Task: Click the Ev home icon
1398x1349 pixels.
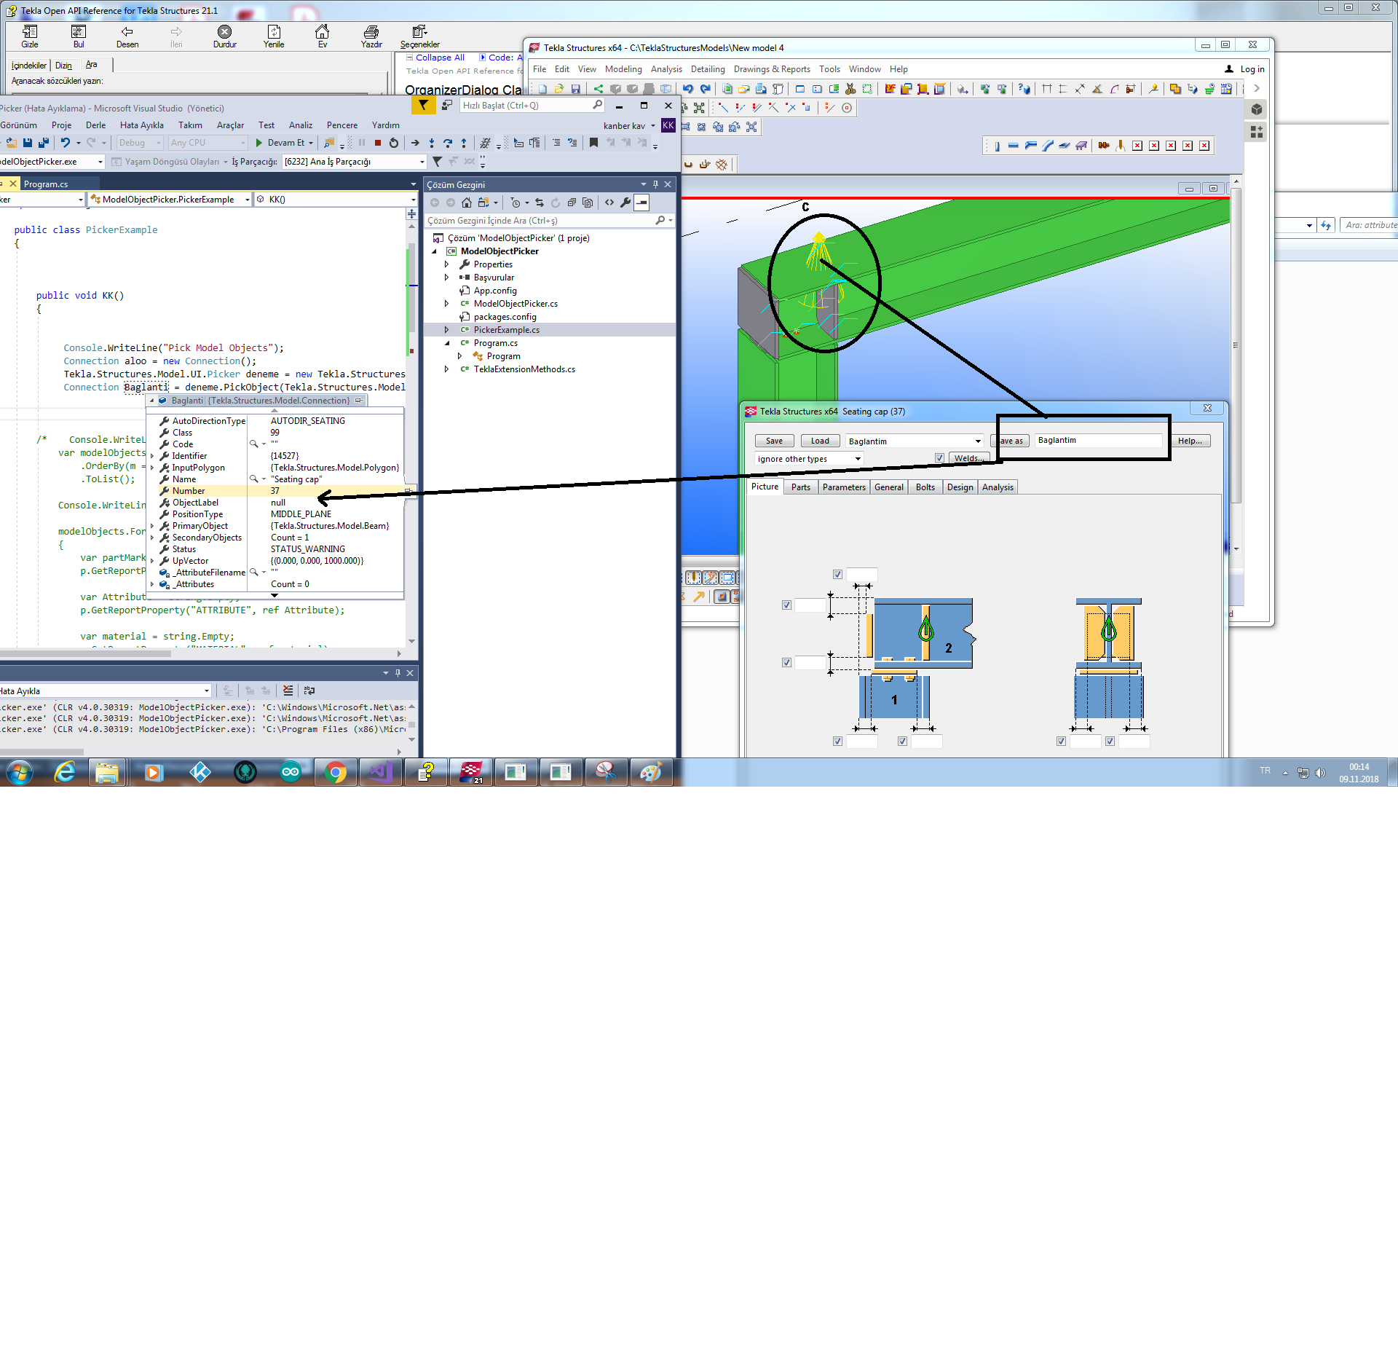Action: tap(322, 32)
